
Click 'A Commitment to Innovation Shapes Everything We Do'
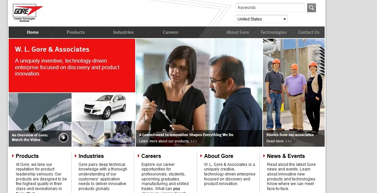tap(186, 135)
